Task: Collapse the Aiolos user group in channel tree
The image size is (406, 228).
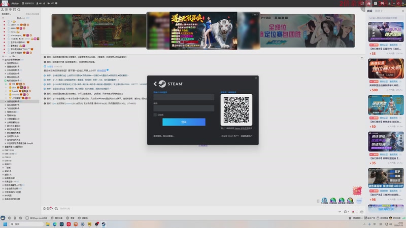Action: [x=3, y=18]
